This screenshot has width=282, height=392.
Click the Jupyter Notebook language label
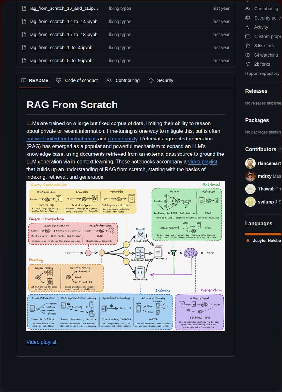tap(267, 241)
